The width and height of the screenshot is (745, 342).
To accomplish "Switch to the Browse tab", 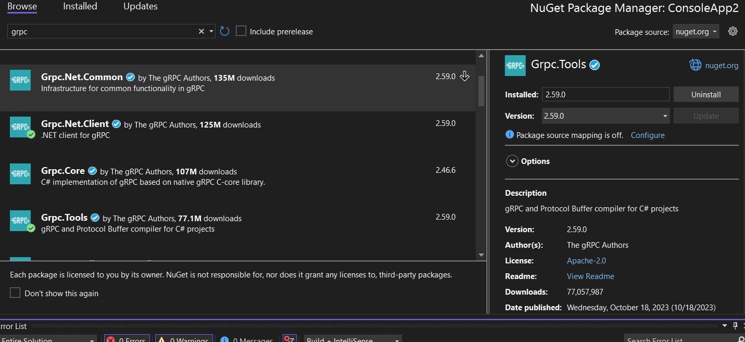I will point(22,7).
